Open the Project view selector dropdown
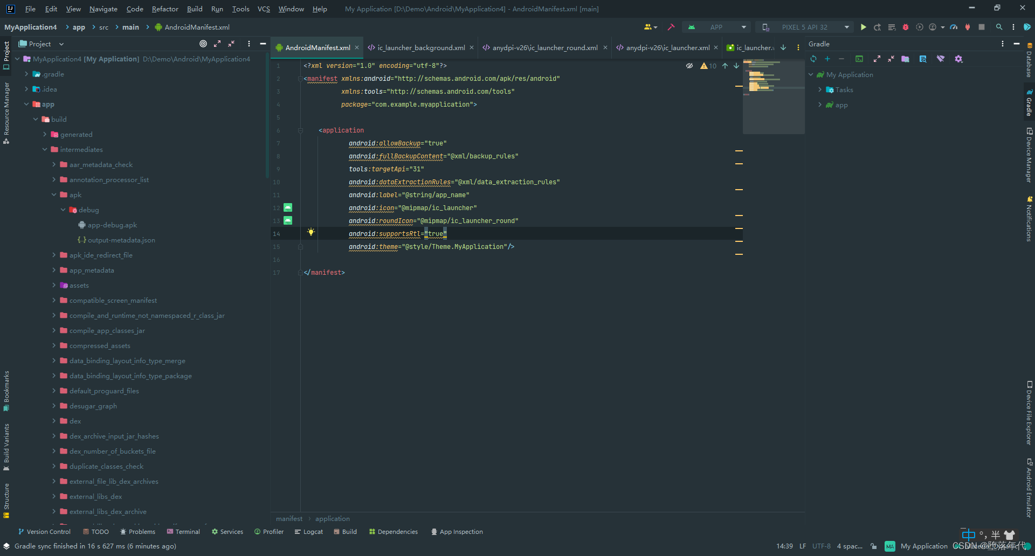Screen dimensions: 1035x556 tap(42, 44)
